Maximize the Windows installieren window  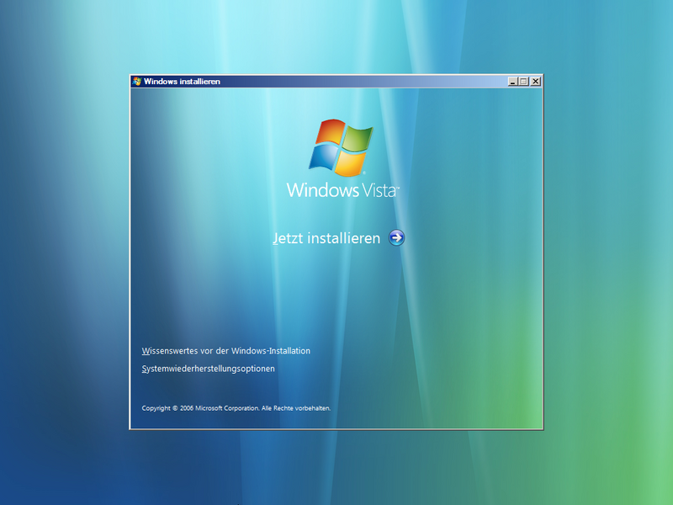[x=523, y=81]
